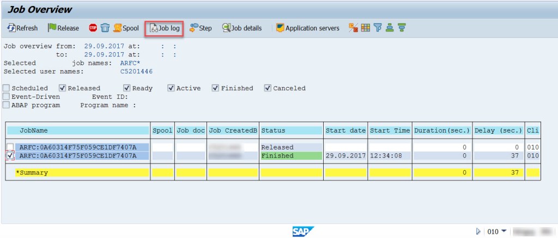Screen dimensions: 558x238
Task: Toggle the Finished checkbox
Action: pyautogui.click(x=215, y=88)
